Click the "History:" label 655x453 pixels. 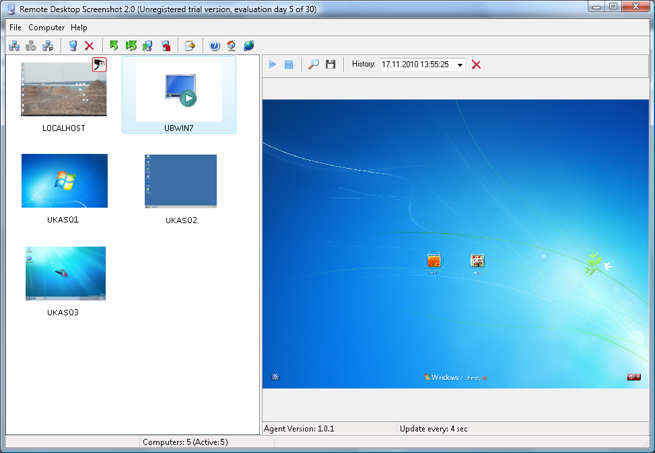click(x=364, y=64)
